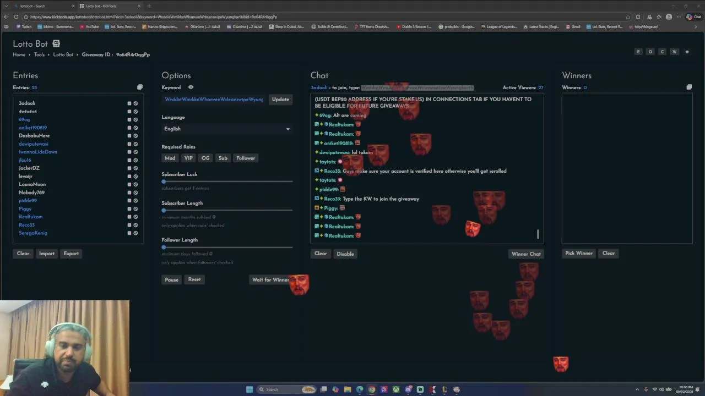Click the W button at top right
705x396 pixels.
(675, 52)
